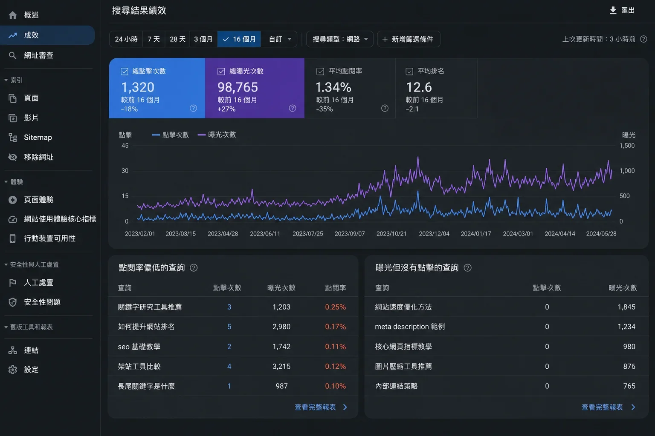Click help icon in 總曝光次數 card
Image resolution: width=655 pixels, height=436 pixels.
tap(293, 108)
